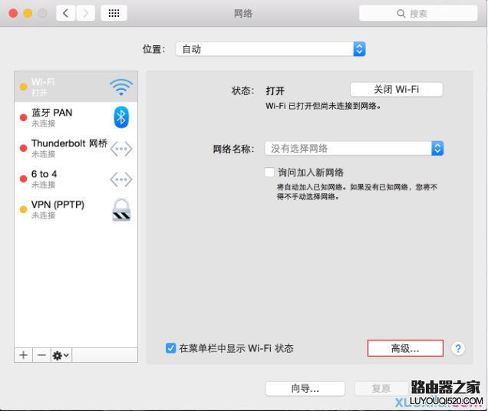Open the 高级... advanced settings
The width and height of the screenshot is (488, 411).
(405, 348)
